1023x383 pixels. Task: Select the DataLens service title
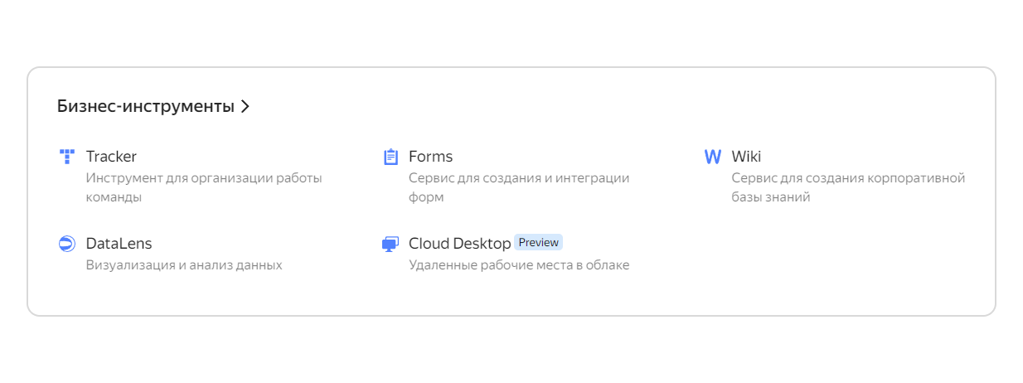tap(119, 244)
